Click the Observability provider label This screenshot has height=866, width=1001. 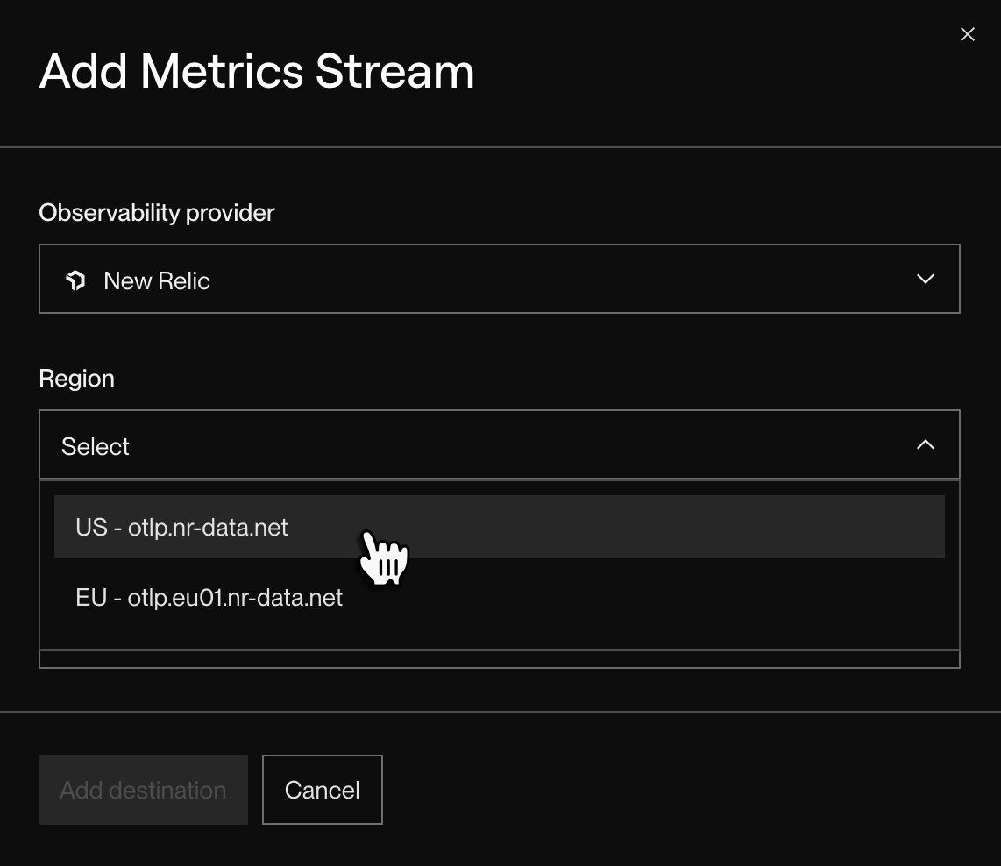156,212
